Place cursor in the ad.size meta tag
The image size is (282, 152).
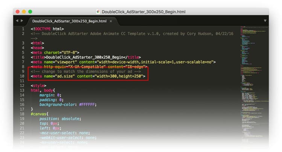[88, 76]
